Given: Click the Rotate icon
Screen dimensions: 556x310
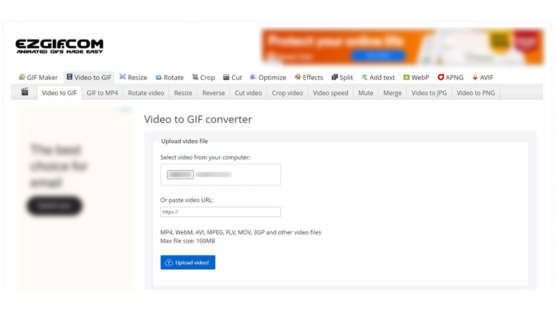Looking at the screenshot, I should point(158,77).
